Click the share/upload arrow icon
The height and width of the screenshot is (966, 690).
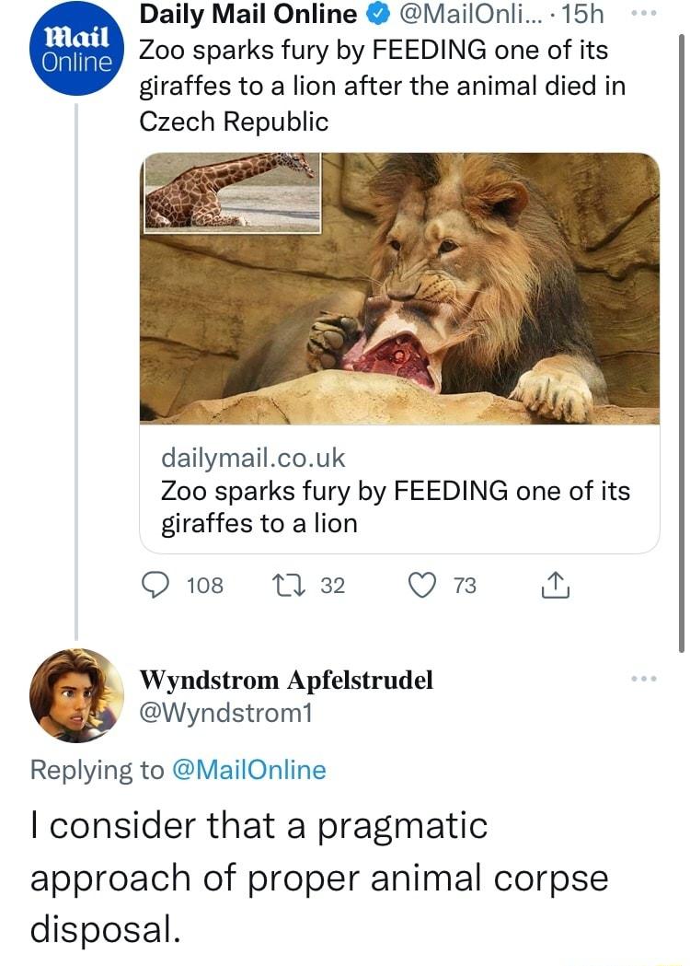click(554, 585)
